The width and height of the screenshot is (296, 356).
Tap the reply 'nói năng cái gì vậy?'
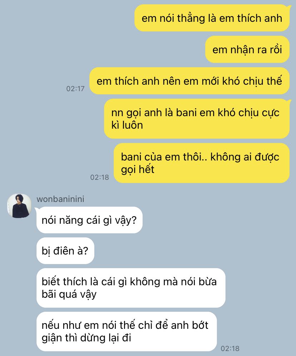[x=89, y=220]
